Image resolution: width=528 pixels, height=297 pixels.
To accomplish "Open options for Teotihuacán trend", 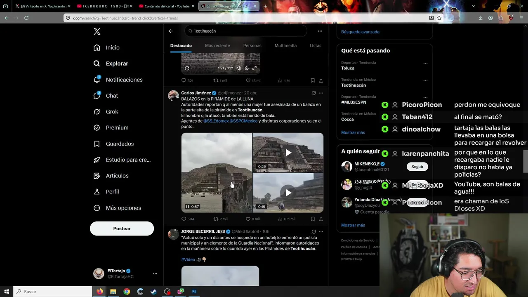I will coord(425,80).
